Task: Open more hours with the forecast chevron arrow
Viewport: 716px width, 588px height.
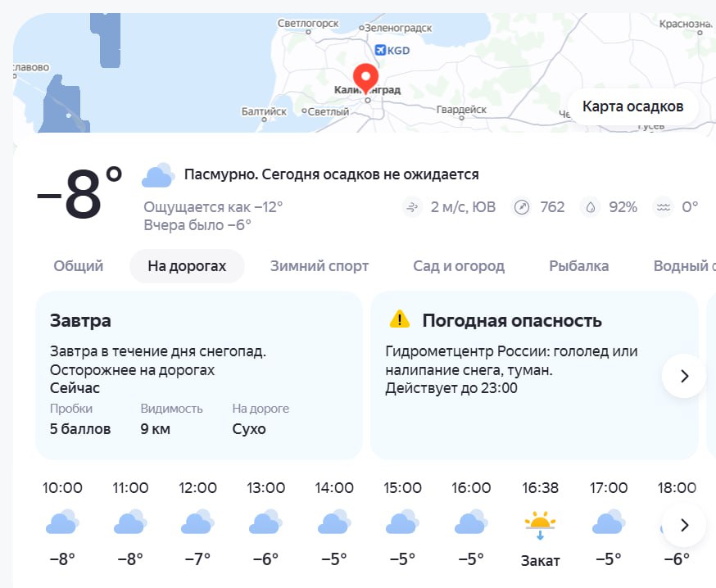Action: [683, 525]
